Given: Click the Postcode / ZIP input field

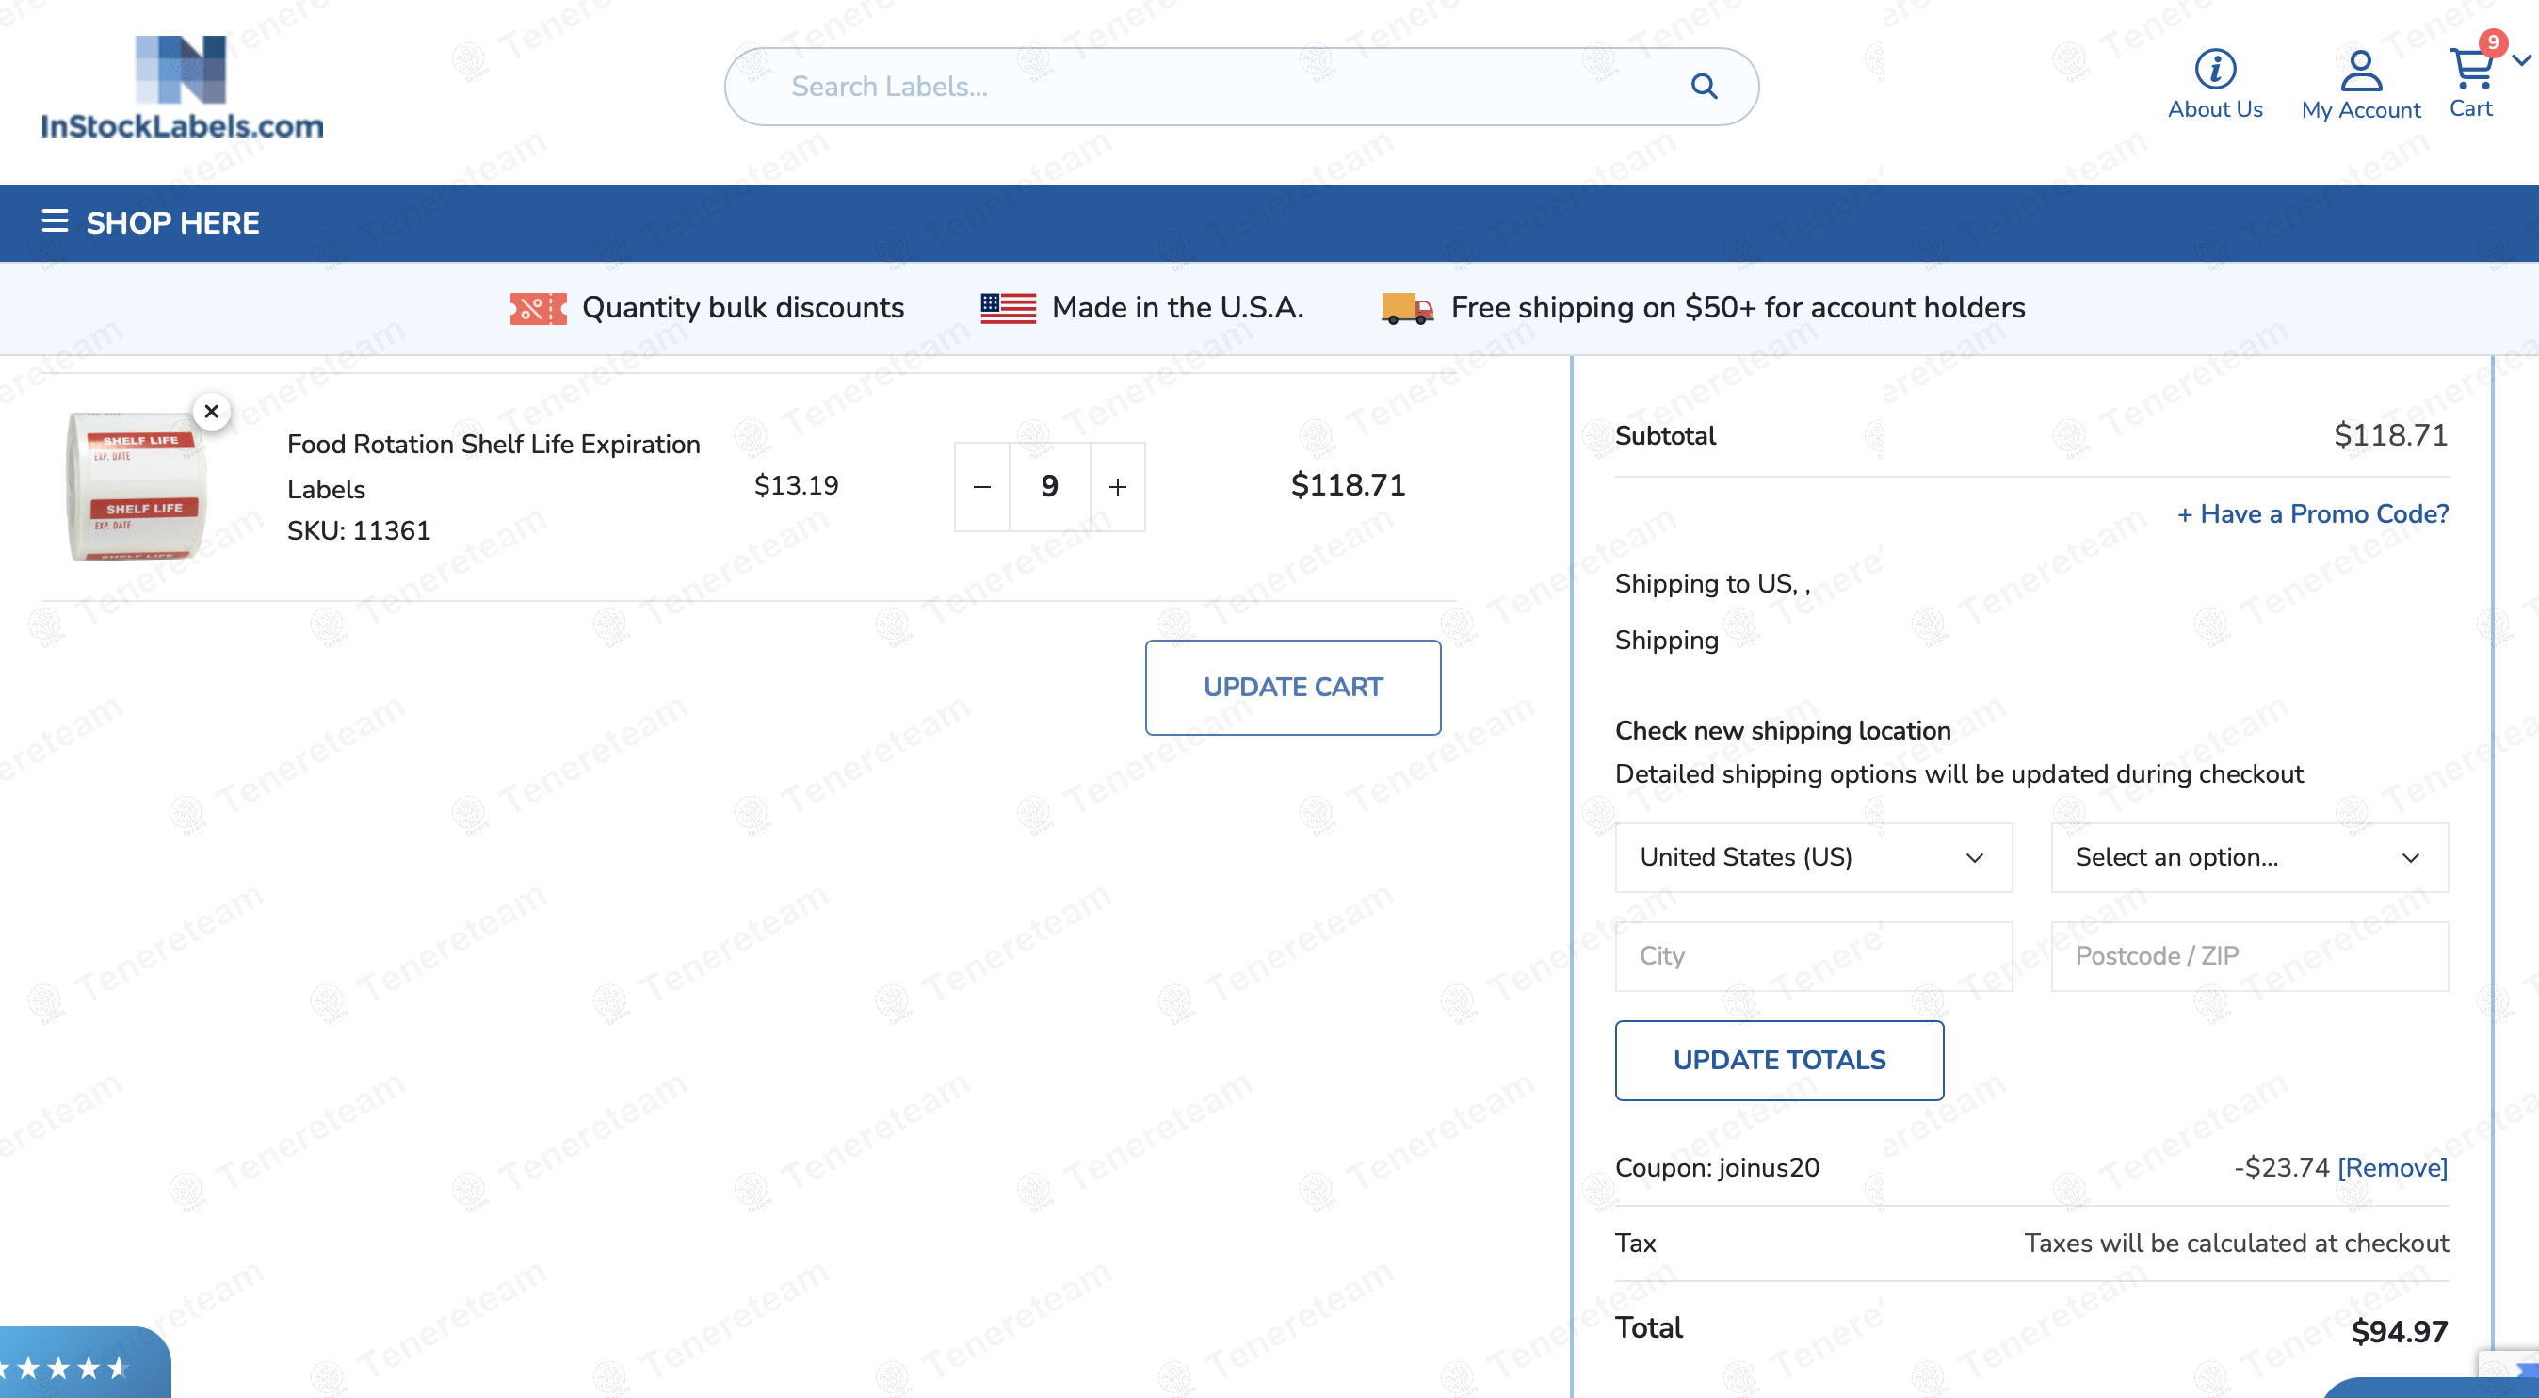Looking at the screenshot, I should click(2249, 956).
